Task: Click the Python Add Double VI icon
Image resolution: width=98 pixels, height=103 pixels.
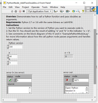Action: click(x=94, y=9)
